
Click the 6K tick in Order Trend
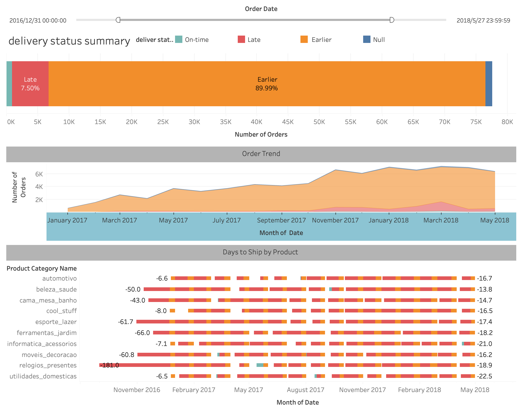(x=39, y=174)
